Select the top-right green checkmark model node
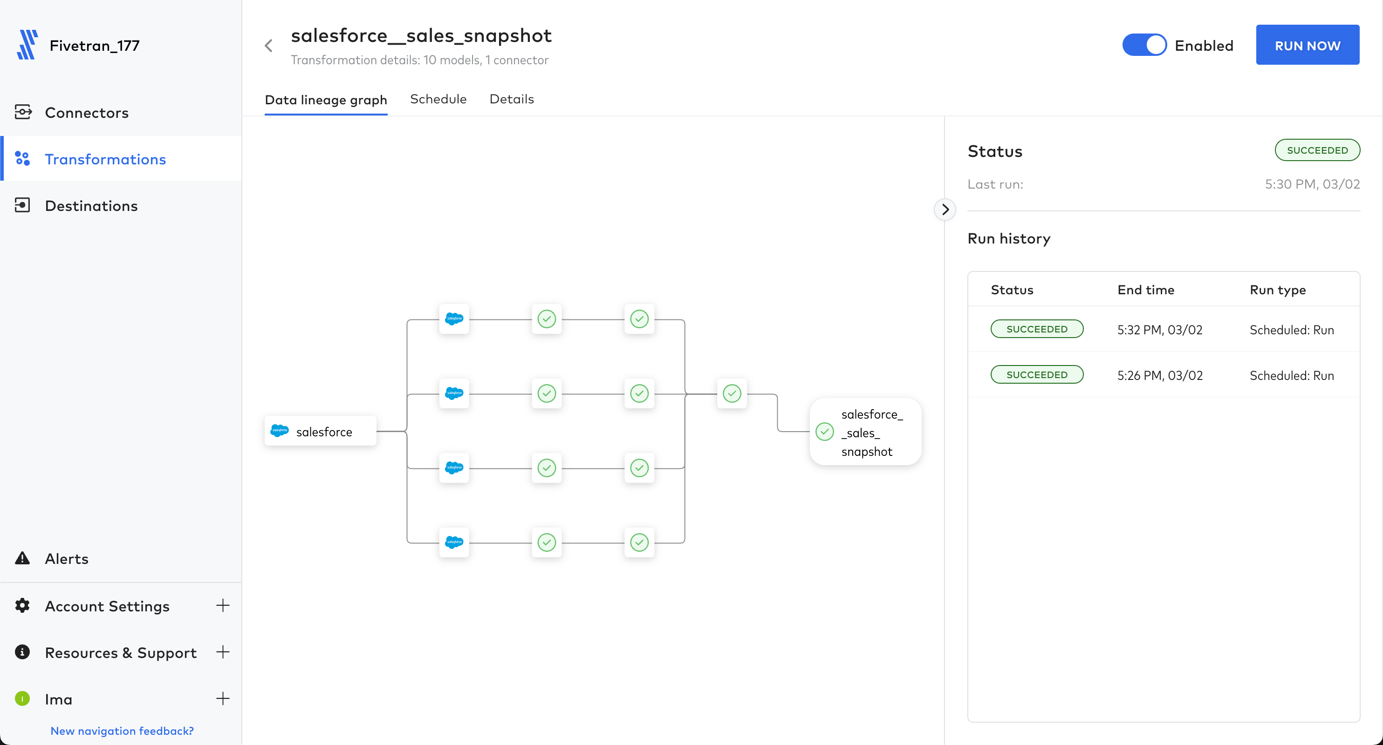The height and width of the screenshot is (745, 1383). [639, 319]
